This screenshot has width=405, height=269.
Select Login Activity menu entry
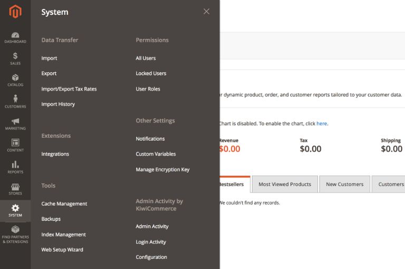(151, 242)
